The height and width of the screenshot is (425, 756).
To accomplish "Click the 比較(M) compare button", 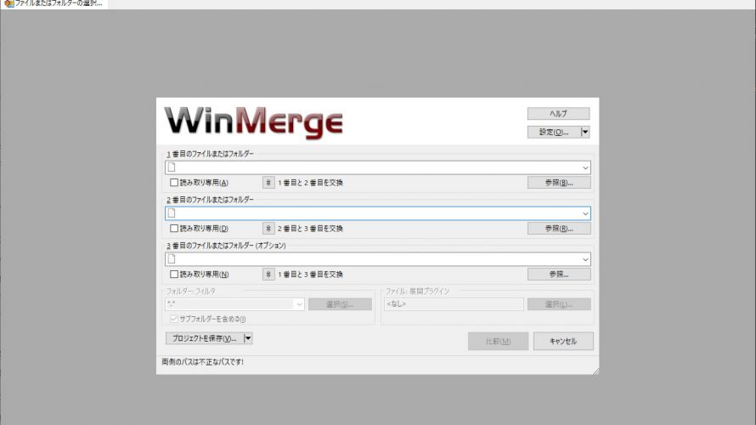I will [498, 341].
